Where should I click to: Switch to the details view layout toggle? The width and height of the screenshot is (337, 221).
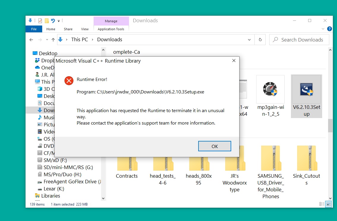point(322,204)
